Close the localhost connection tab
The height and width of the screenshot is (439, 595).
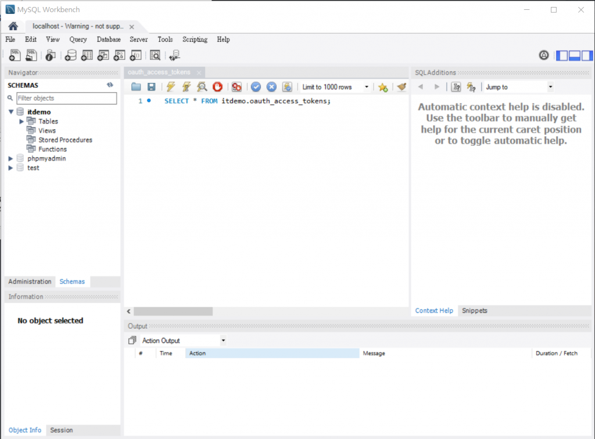pyautogui.click(x=132, y=27)
